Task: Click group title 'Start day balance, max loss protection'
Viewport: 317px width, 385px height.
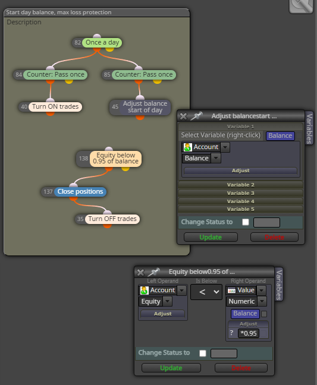Action: pyautogui.click(x=59, y=12)
